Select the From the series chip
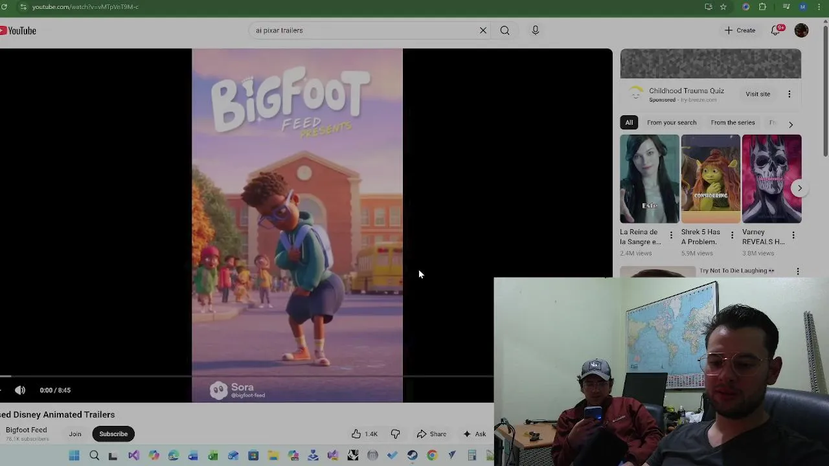 click(732, 122)
